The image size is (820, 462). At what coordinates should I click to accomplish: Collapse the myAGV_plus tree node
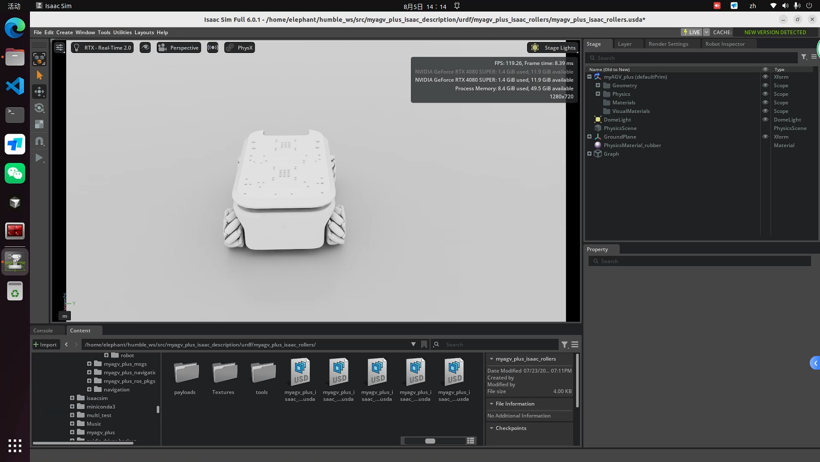(x=589, y=77)
